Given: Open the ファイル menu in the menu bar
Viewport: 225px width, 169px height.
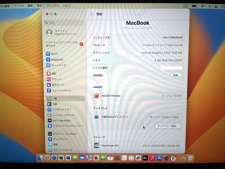Looking at the screenshot, I should click(x=19, y=6).
